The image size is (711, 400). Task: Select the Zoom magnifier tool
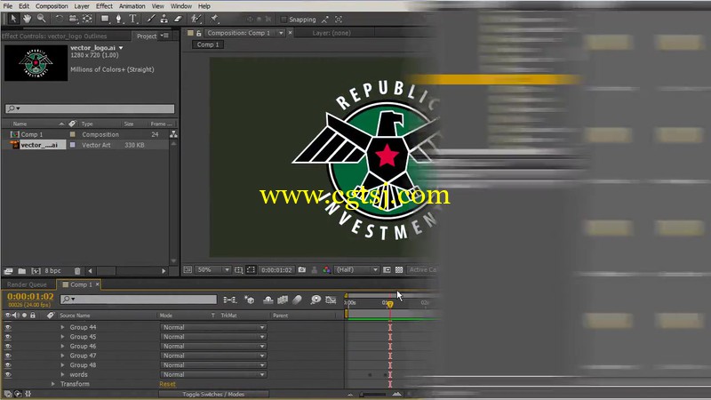(41, 19)
